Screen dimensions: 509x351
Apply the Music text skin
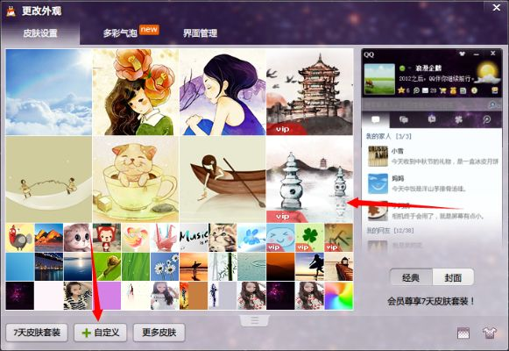tap(194, 238)
